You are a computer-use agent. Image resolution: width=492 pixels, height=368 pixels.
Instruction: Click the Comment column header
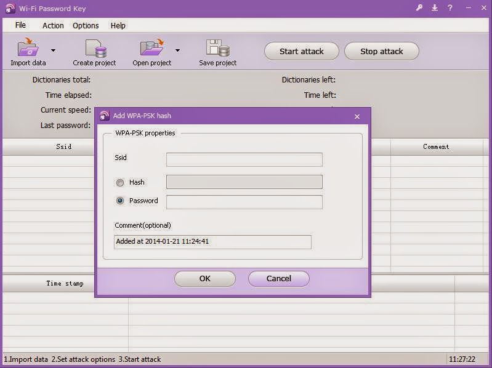pos(437,146)
